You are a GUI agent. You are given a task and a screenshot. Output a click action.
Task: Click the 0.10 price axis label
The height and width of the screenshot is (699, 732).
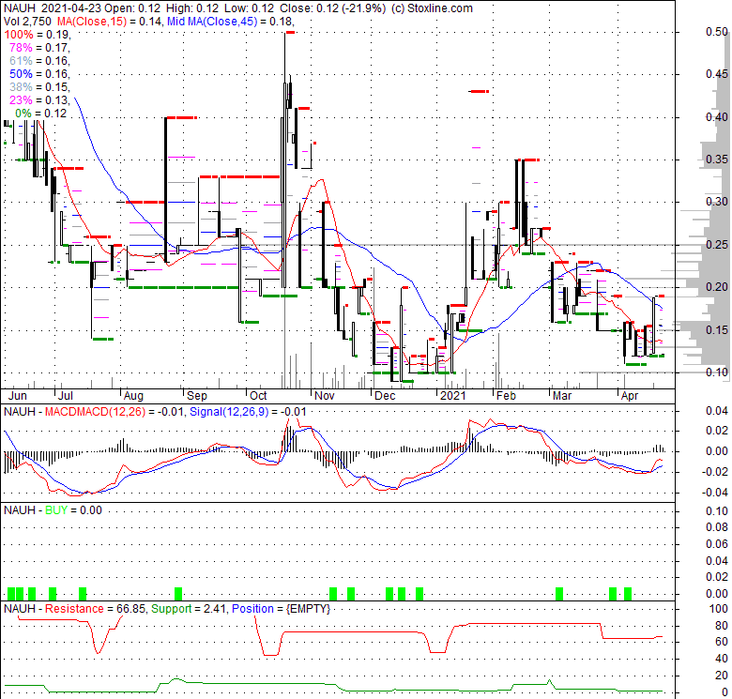point(717,372)
